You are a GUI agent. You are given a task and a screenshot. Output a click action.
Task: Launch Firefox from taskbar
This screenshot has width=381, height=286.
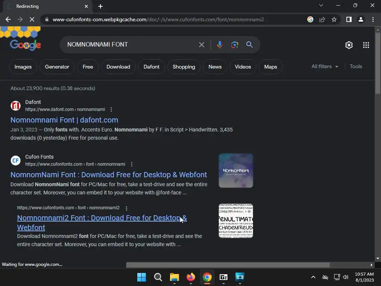[x=191, y=277]
